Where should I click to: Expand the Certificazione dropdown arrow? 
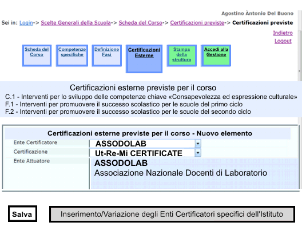198,153
